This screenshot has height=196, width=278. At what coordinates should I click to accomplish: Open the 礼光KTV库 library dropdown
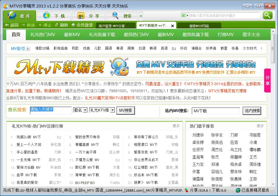(112, 110)
